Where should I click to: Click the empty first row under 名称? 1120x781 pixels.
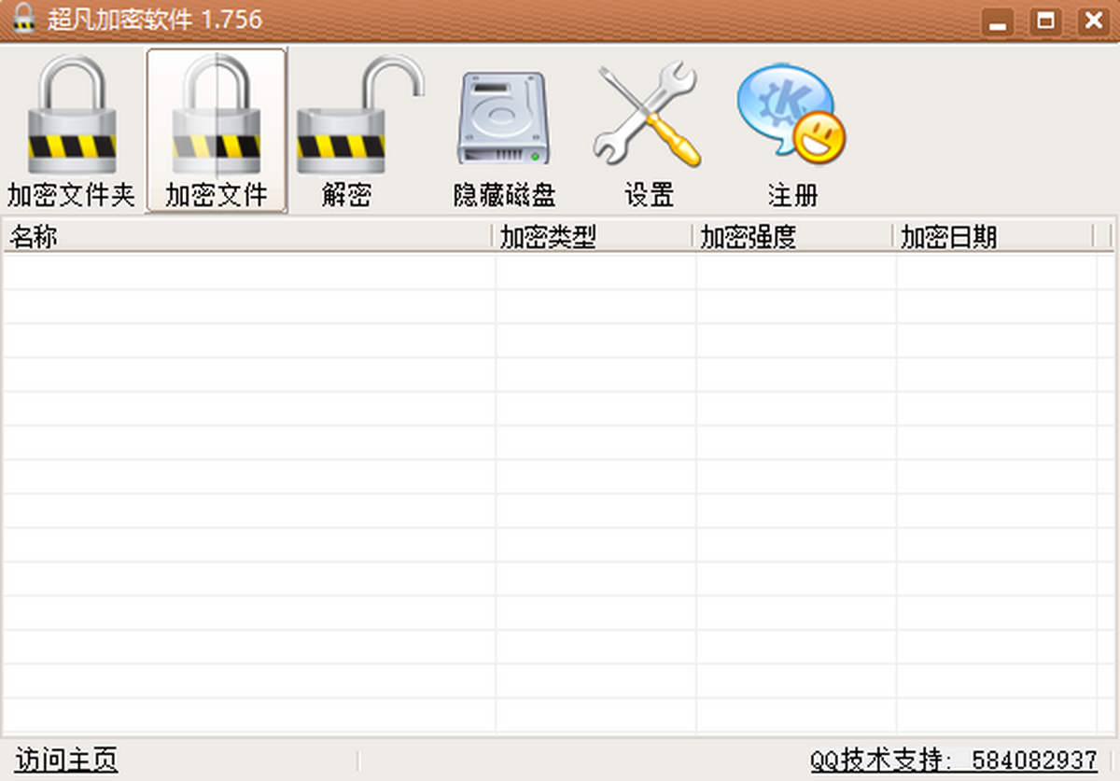point(247,271)
